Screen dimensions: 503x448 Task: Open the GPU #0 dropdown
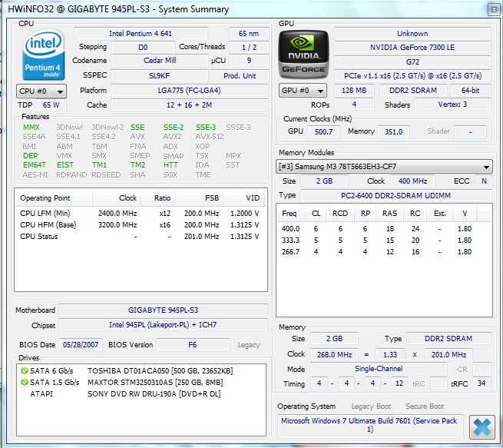[303, 91]
